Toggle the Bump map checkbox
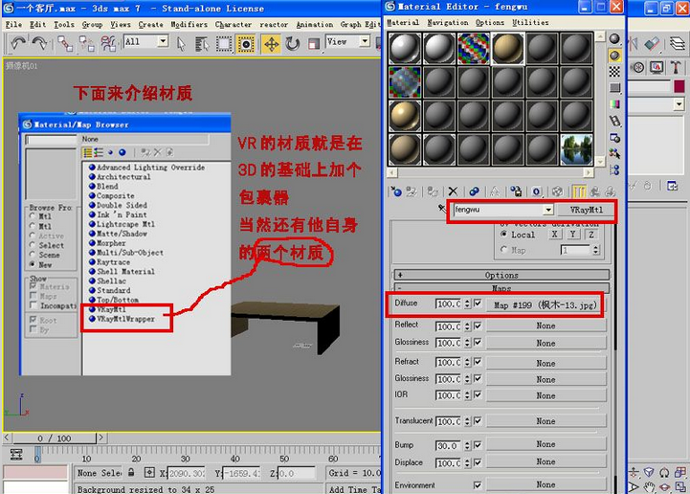This screenshot has width=690, height=494. [x=478, y=445]
